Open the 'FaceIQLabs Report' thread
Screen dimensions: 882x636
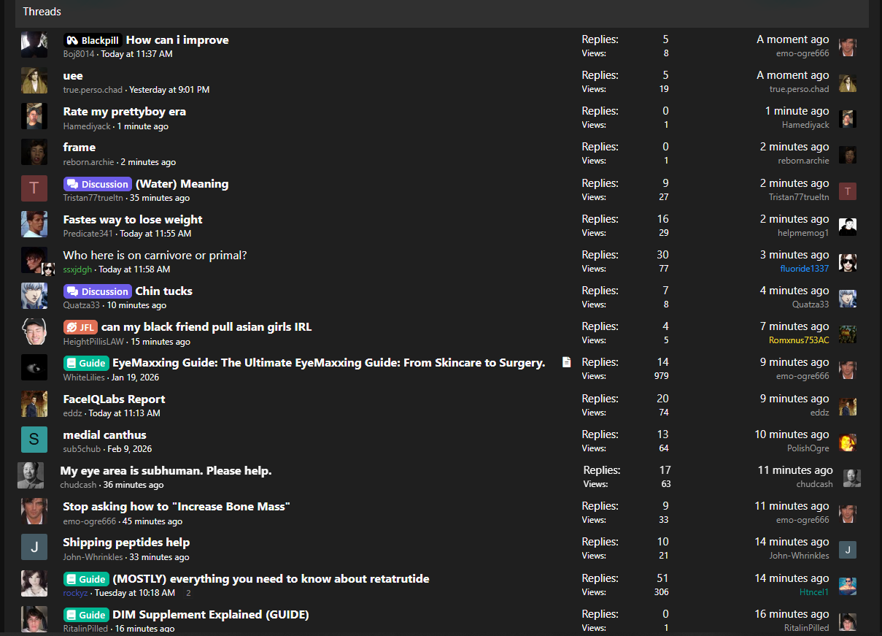(114, 399)
